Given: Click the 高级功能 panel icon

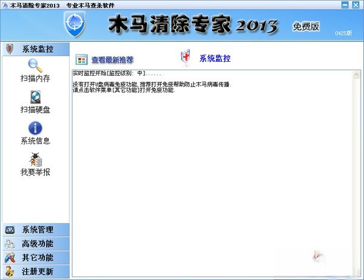Looking at the screenshot, I should coord(10,244).
